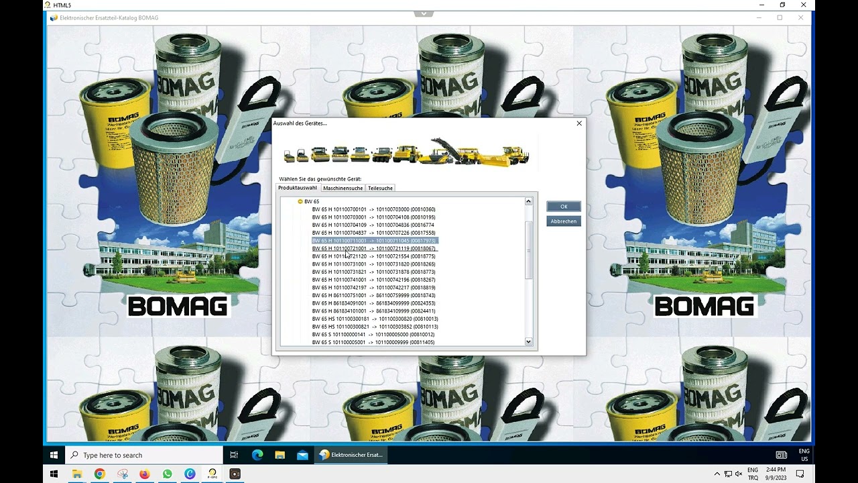Select highlighted BW 65 H 101100711001 entry

pos(375,241)
